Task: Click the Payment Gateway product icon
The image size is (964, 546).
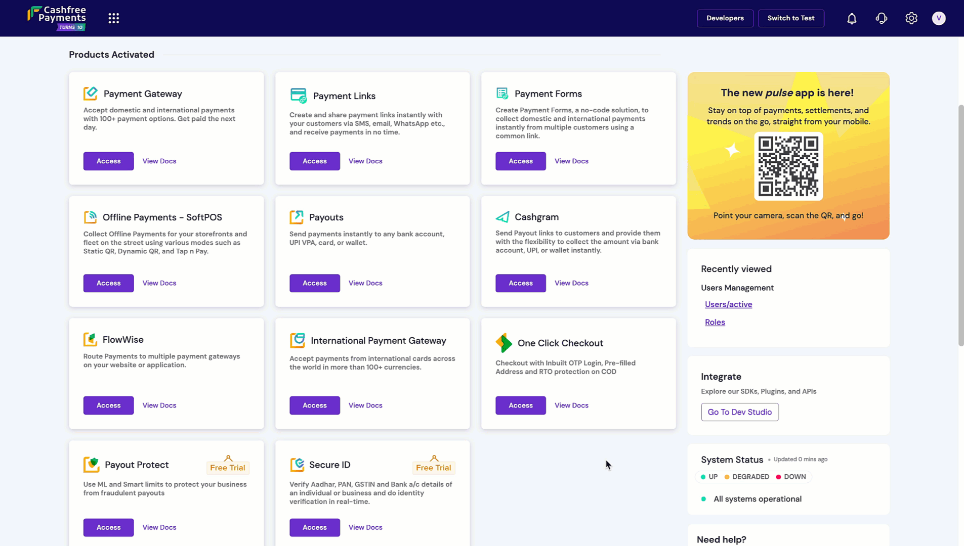Action: tap(91, 94)
